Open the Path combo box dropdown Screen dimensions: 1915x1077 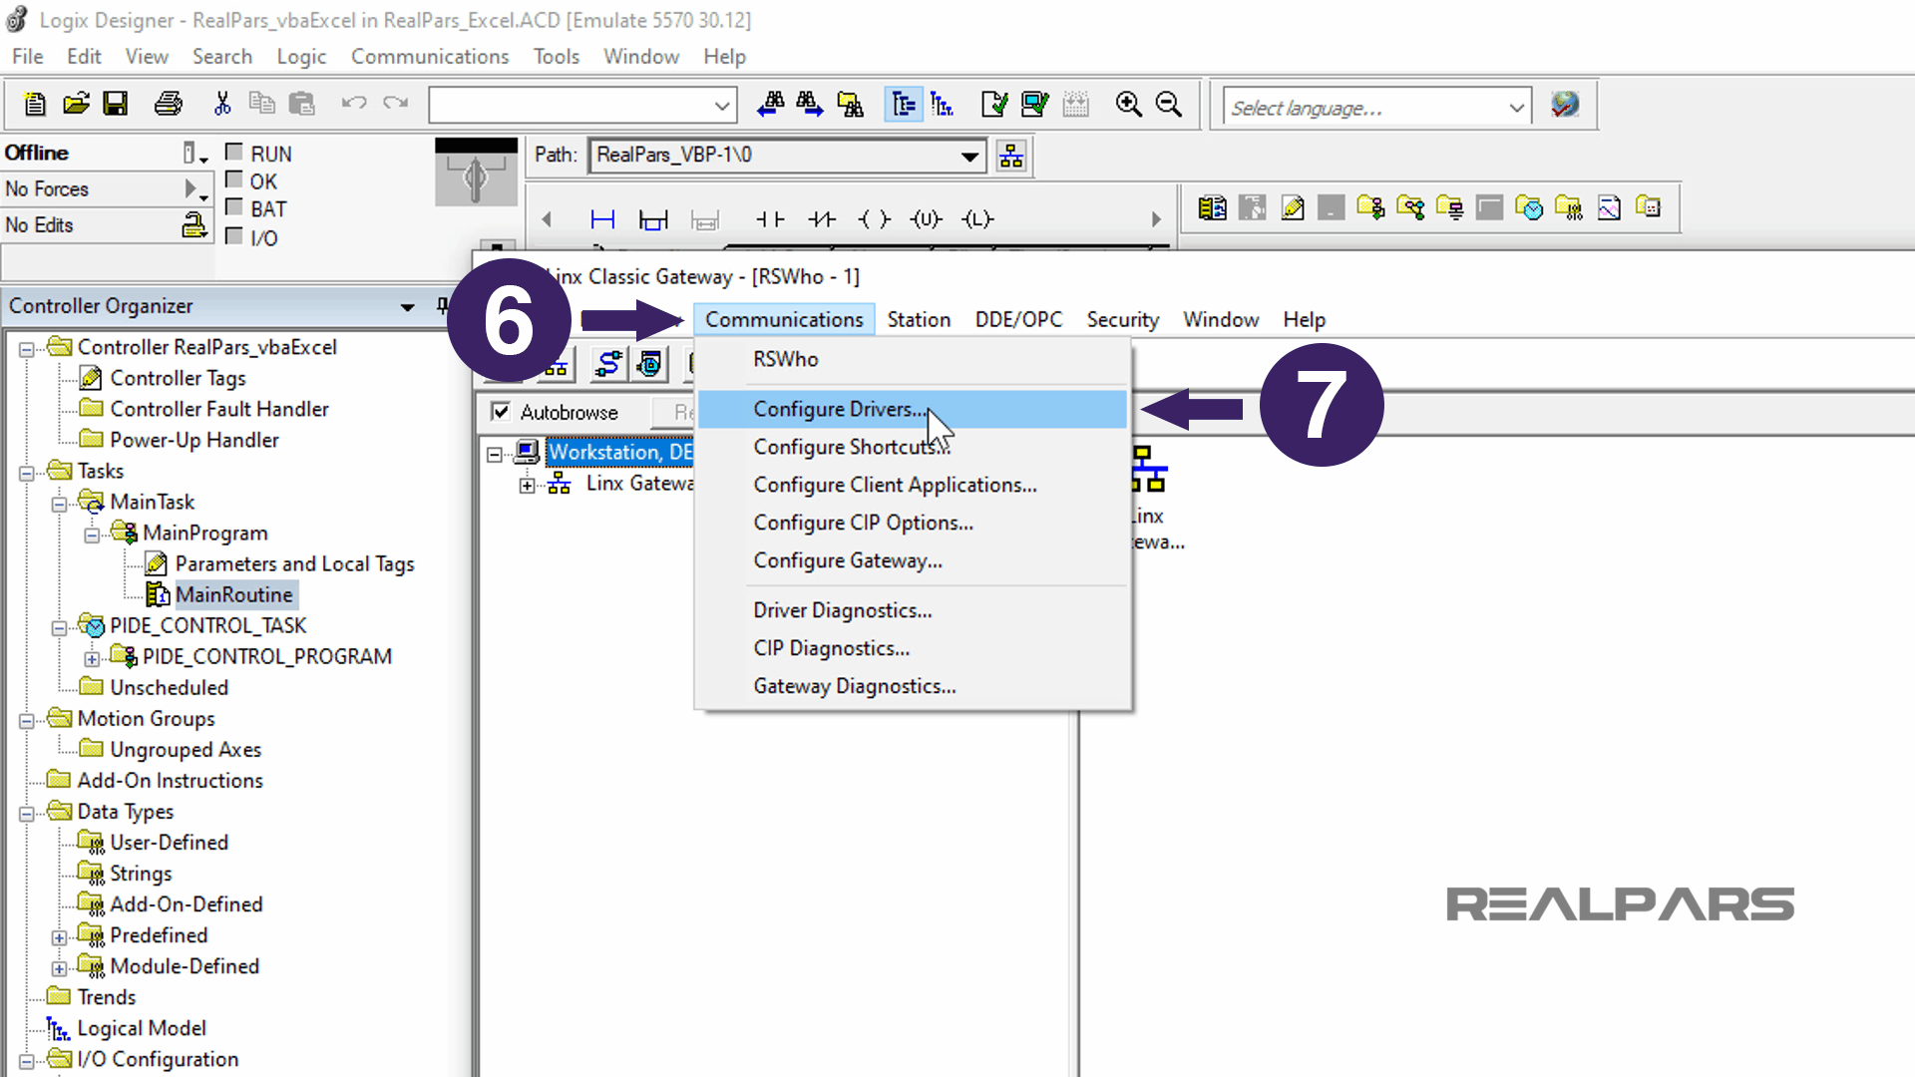click(968, 156)
